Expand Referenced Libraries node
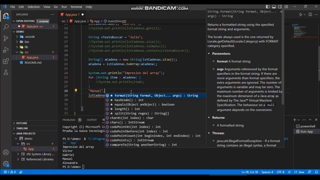This screenshot has width=320, height=180. (18, 159)
